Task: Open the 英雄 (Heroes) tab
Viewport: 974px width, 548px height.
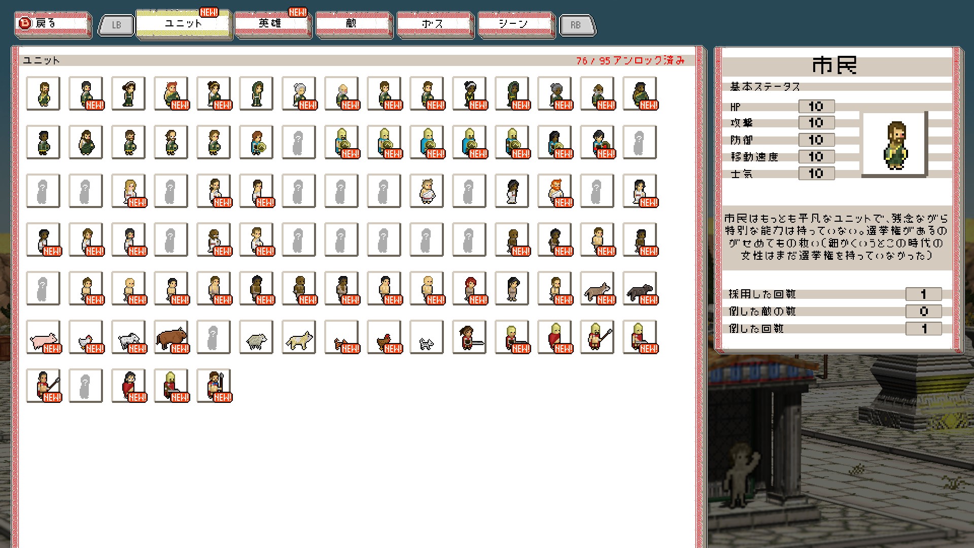Action: (x=272, y=24)
